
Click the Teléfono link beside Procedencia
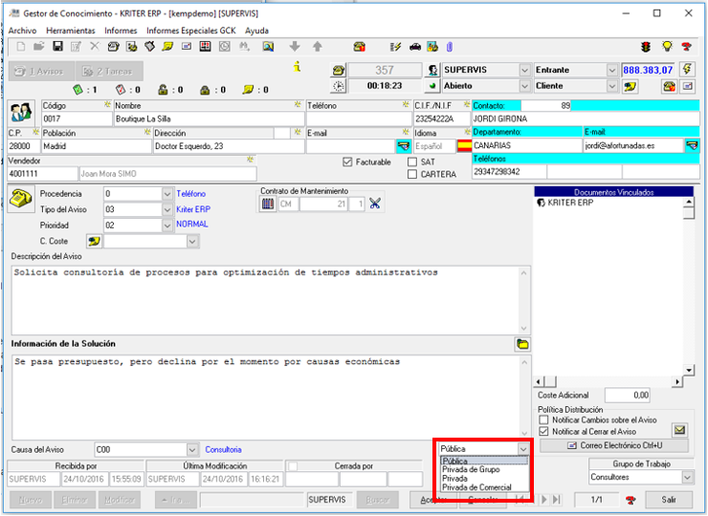191,194
